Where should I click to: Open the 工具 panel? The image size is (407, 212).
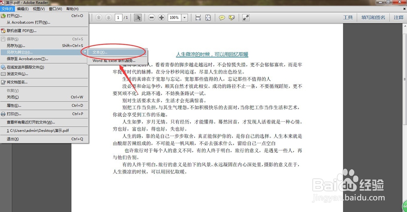[x=348, y=17]
